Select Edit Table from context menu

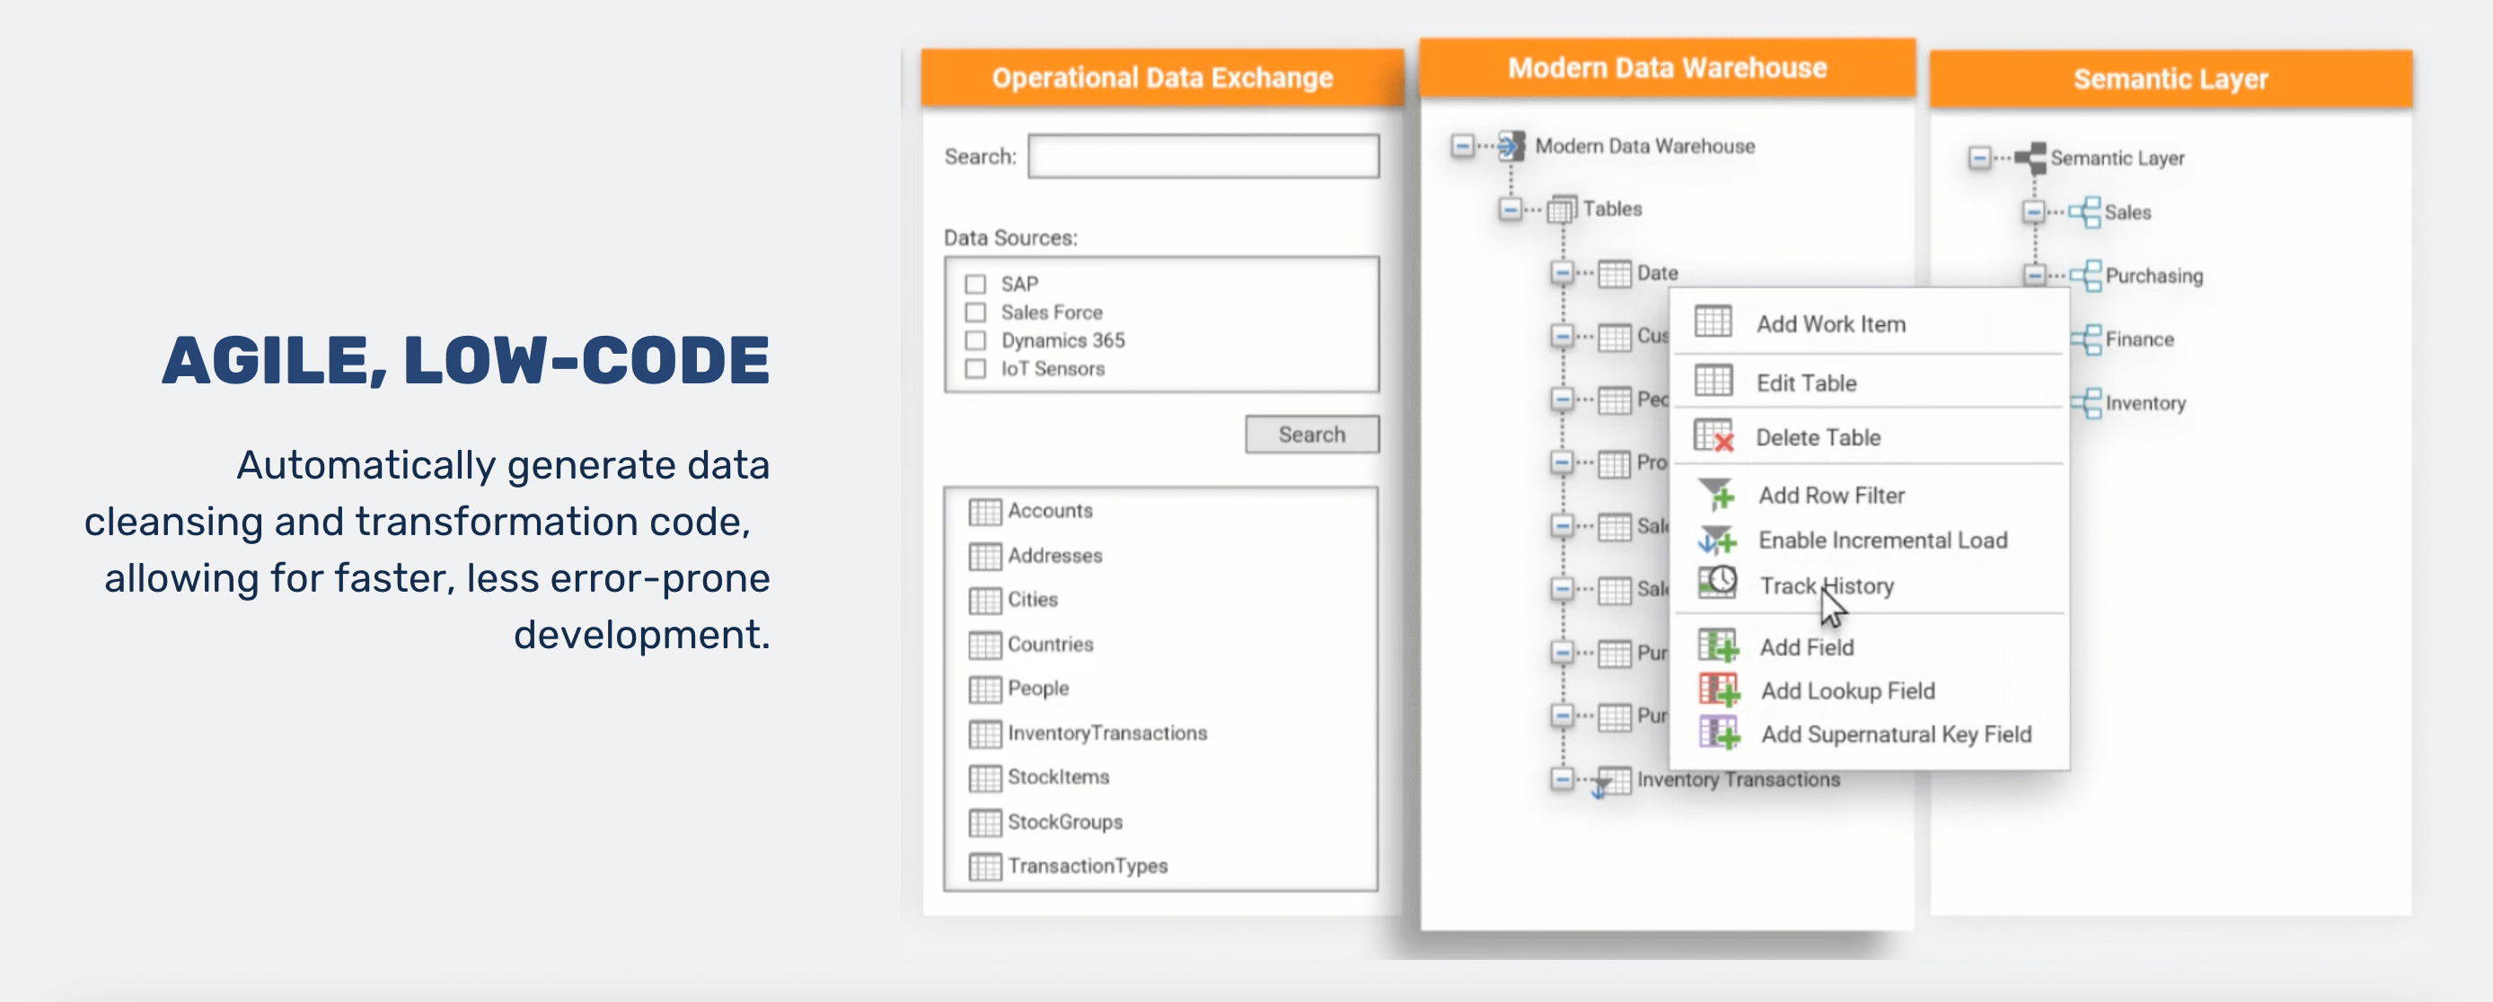point(1806,383)
